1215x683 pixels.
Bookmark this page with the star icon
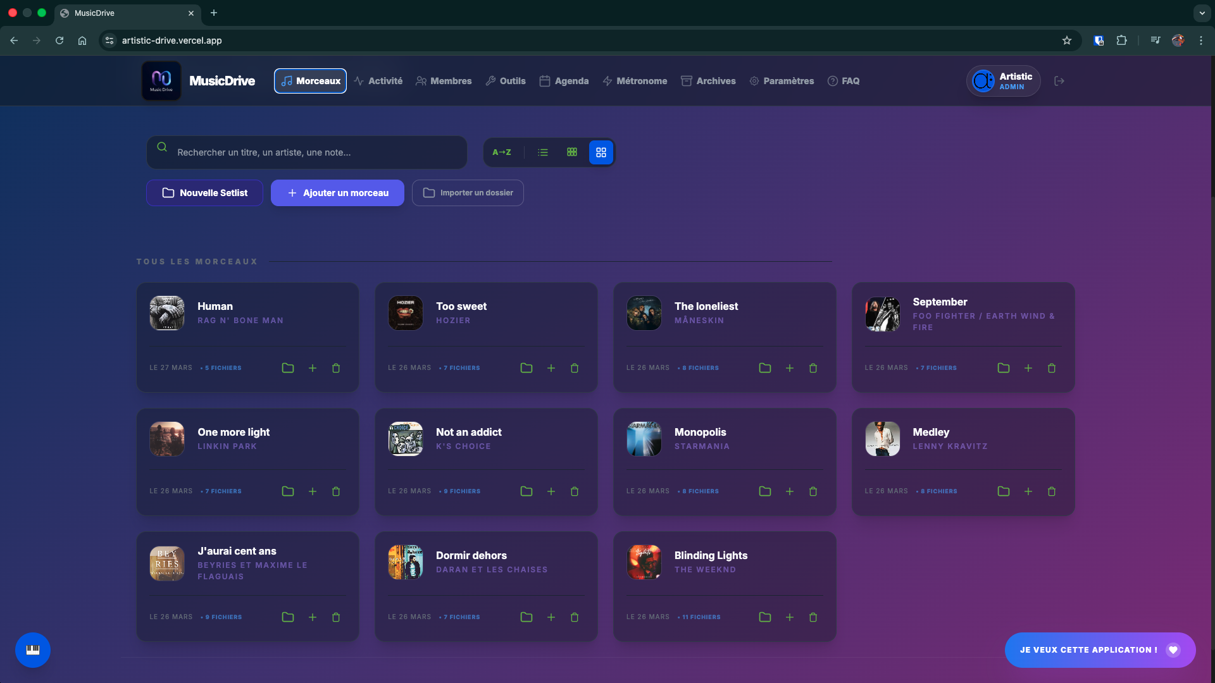[x=1067, y=40]
